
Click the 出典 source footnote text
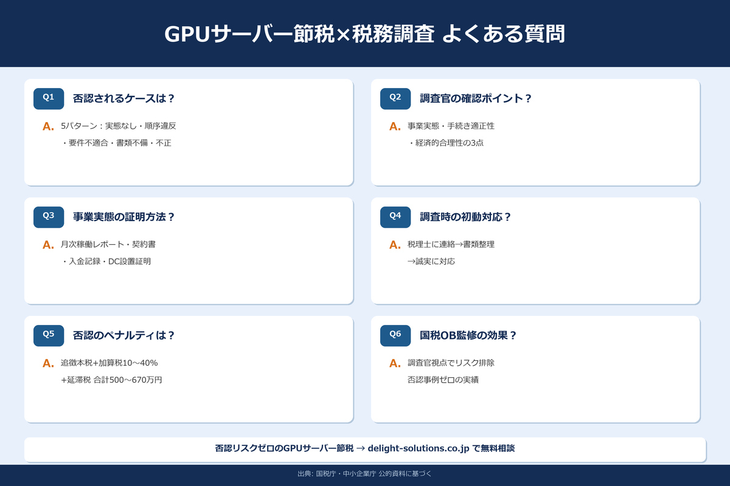tap(365, 474)
